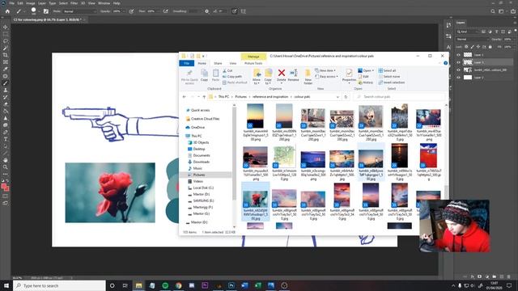Toggle visibility of top Layer 4 eye icon
The width and height of the screenshot is (518, 291).
click(459, 55)
